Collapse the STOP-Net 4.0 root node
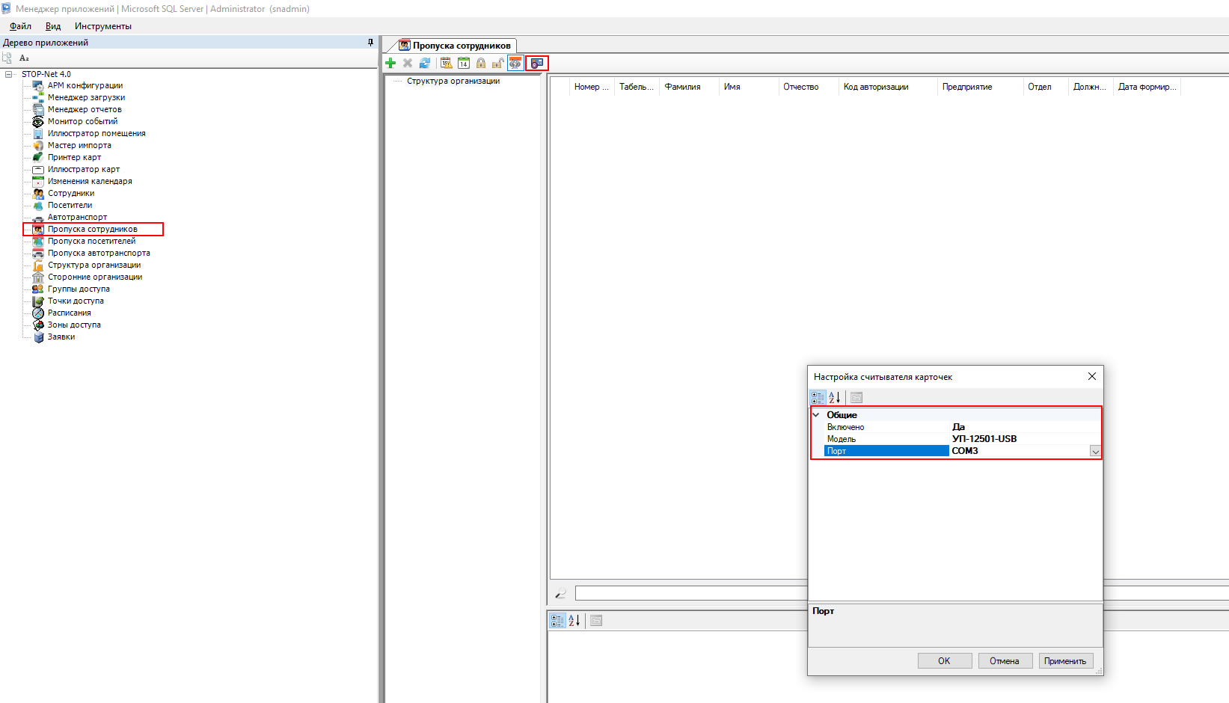1229x703 pixels. [8, 74]
